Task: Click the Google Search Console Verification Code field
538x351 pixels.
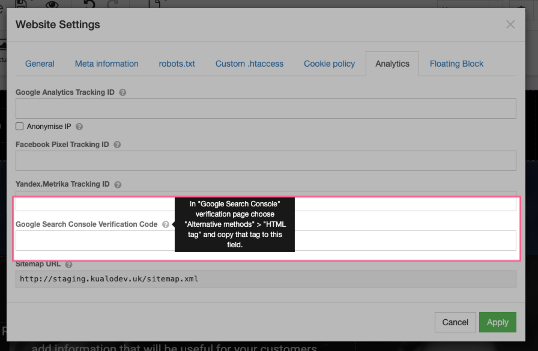Action: pos(266,241)
